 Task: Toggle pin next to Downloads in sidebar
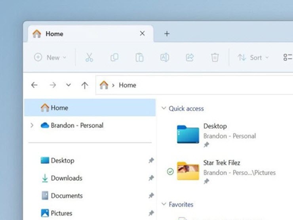(x=151, y=178)
